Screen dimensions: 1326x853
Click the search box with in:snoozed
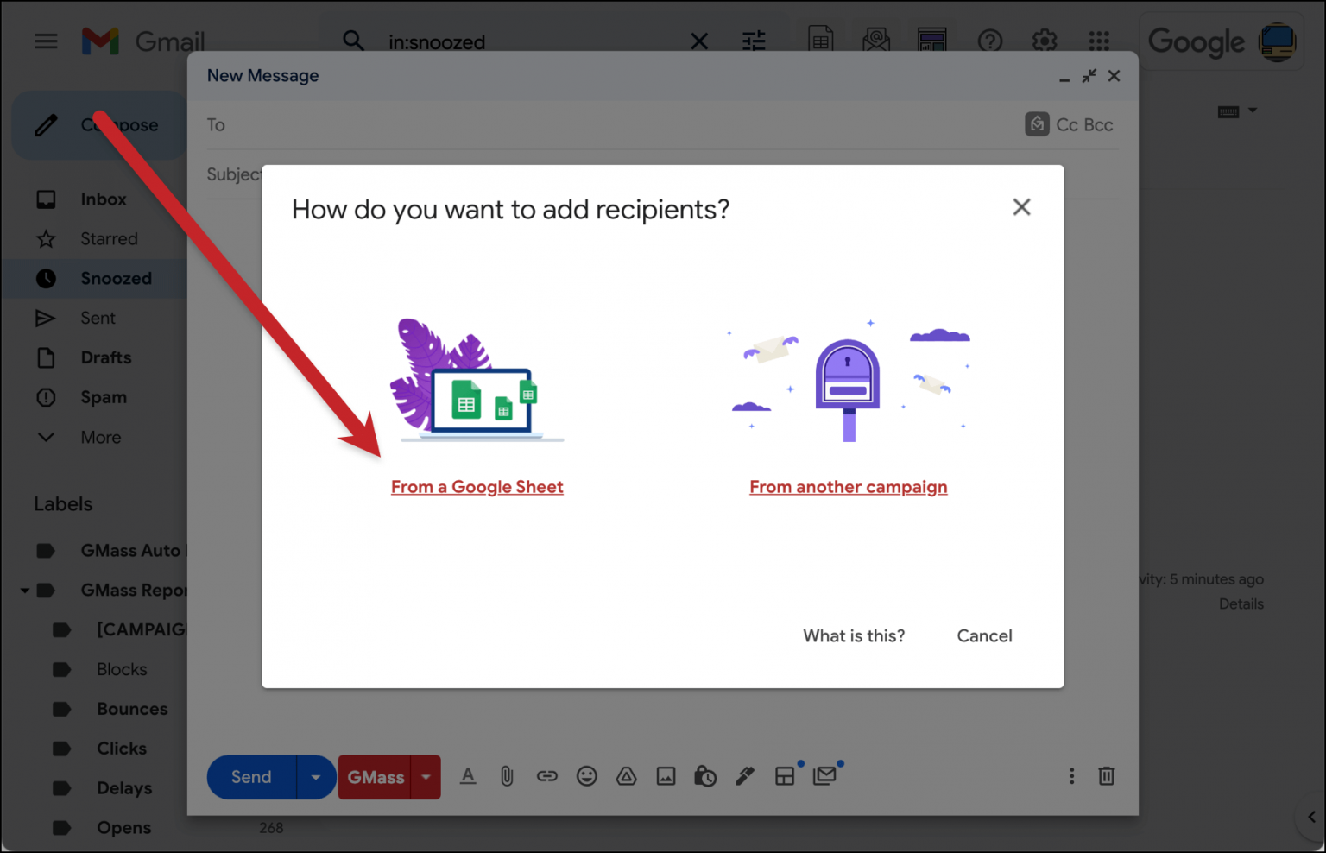tap(535, 41)
